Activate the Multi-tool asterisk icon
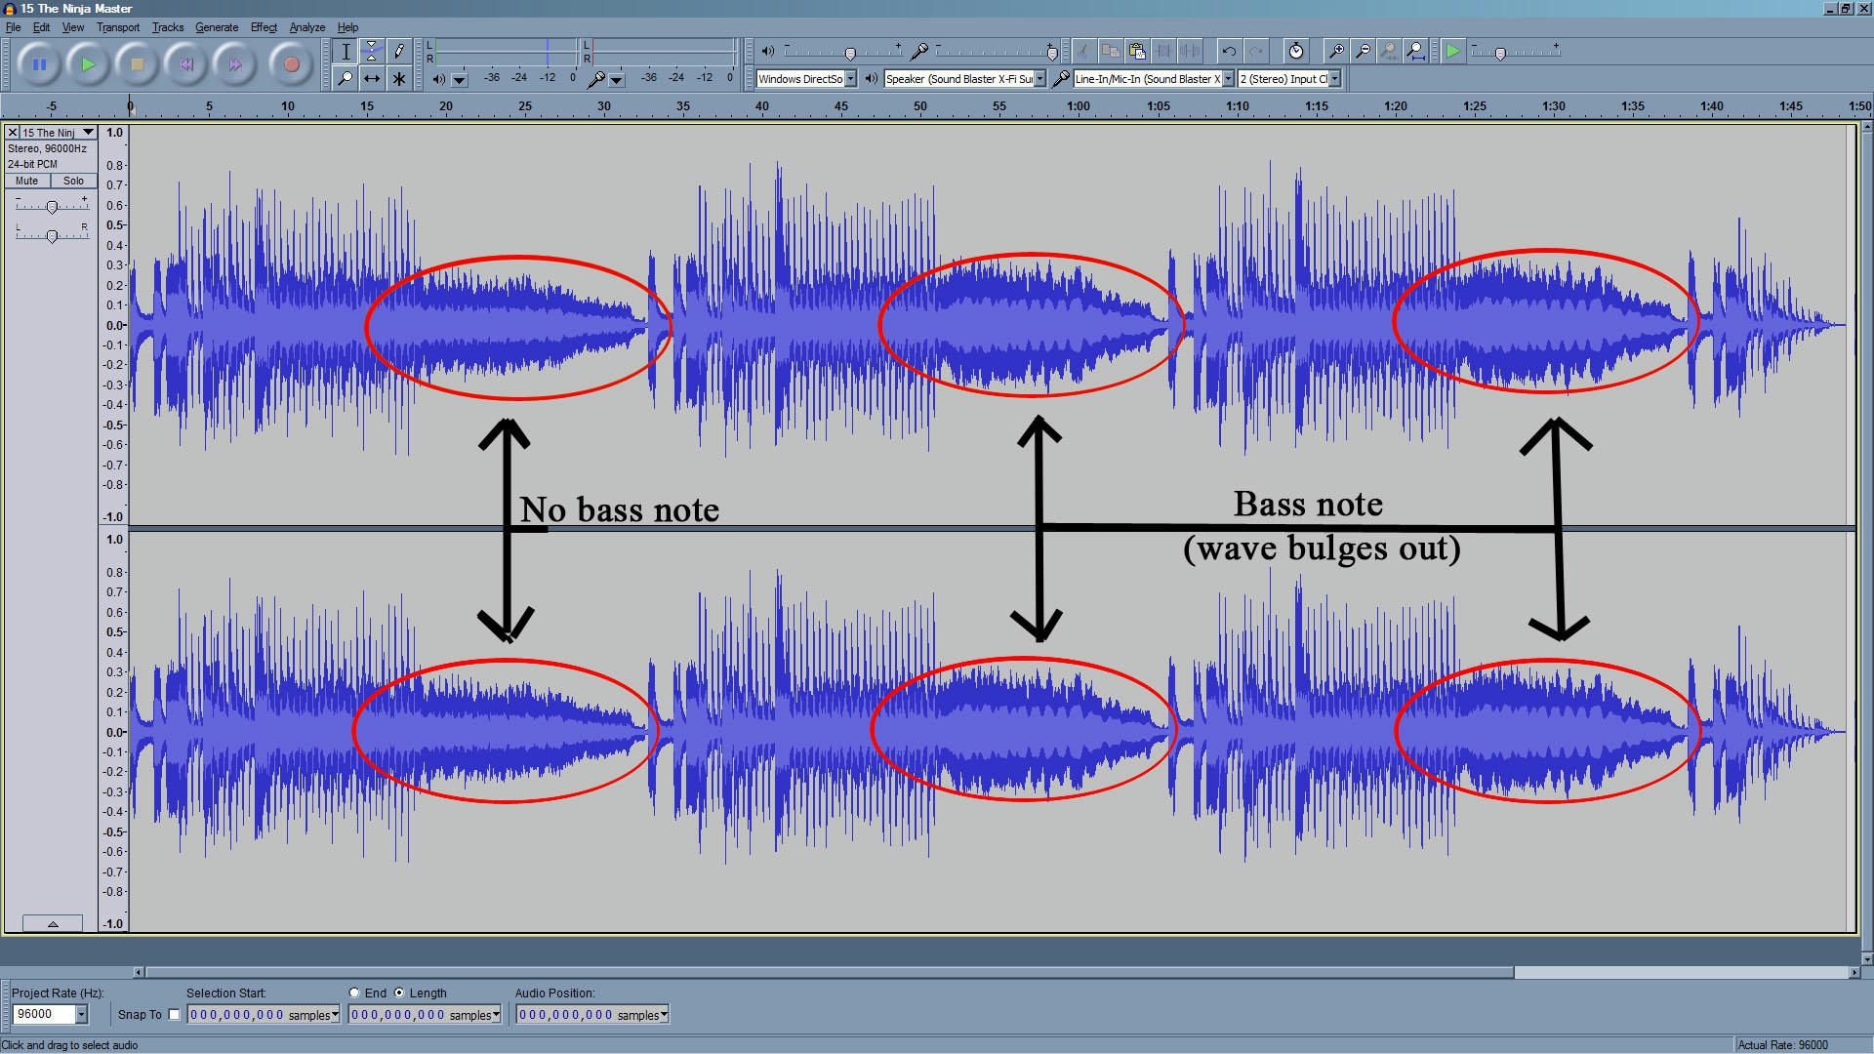This screenshot has height=1054, width=1874. (398, 78)
